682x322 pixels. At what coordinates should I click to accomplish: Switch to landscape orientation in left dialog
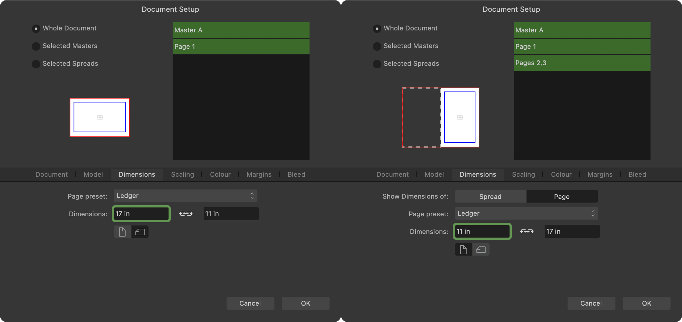140,232
